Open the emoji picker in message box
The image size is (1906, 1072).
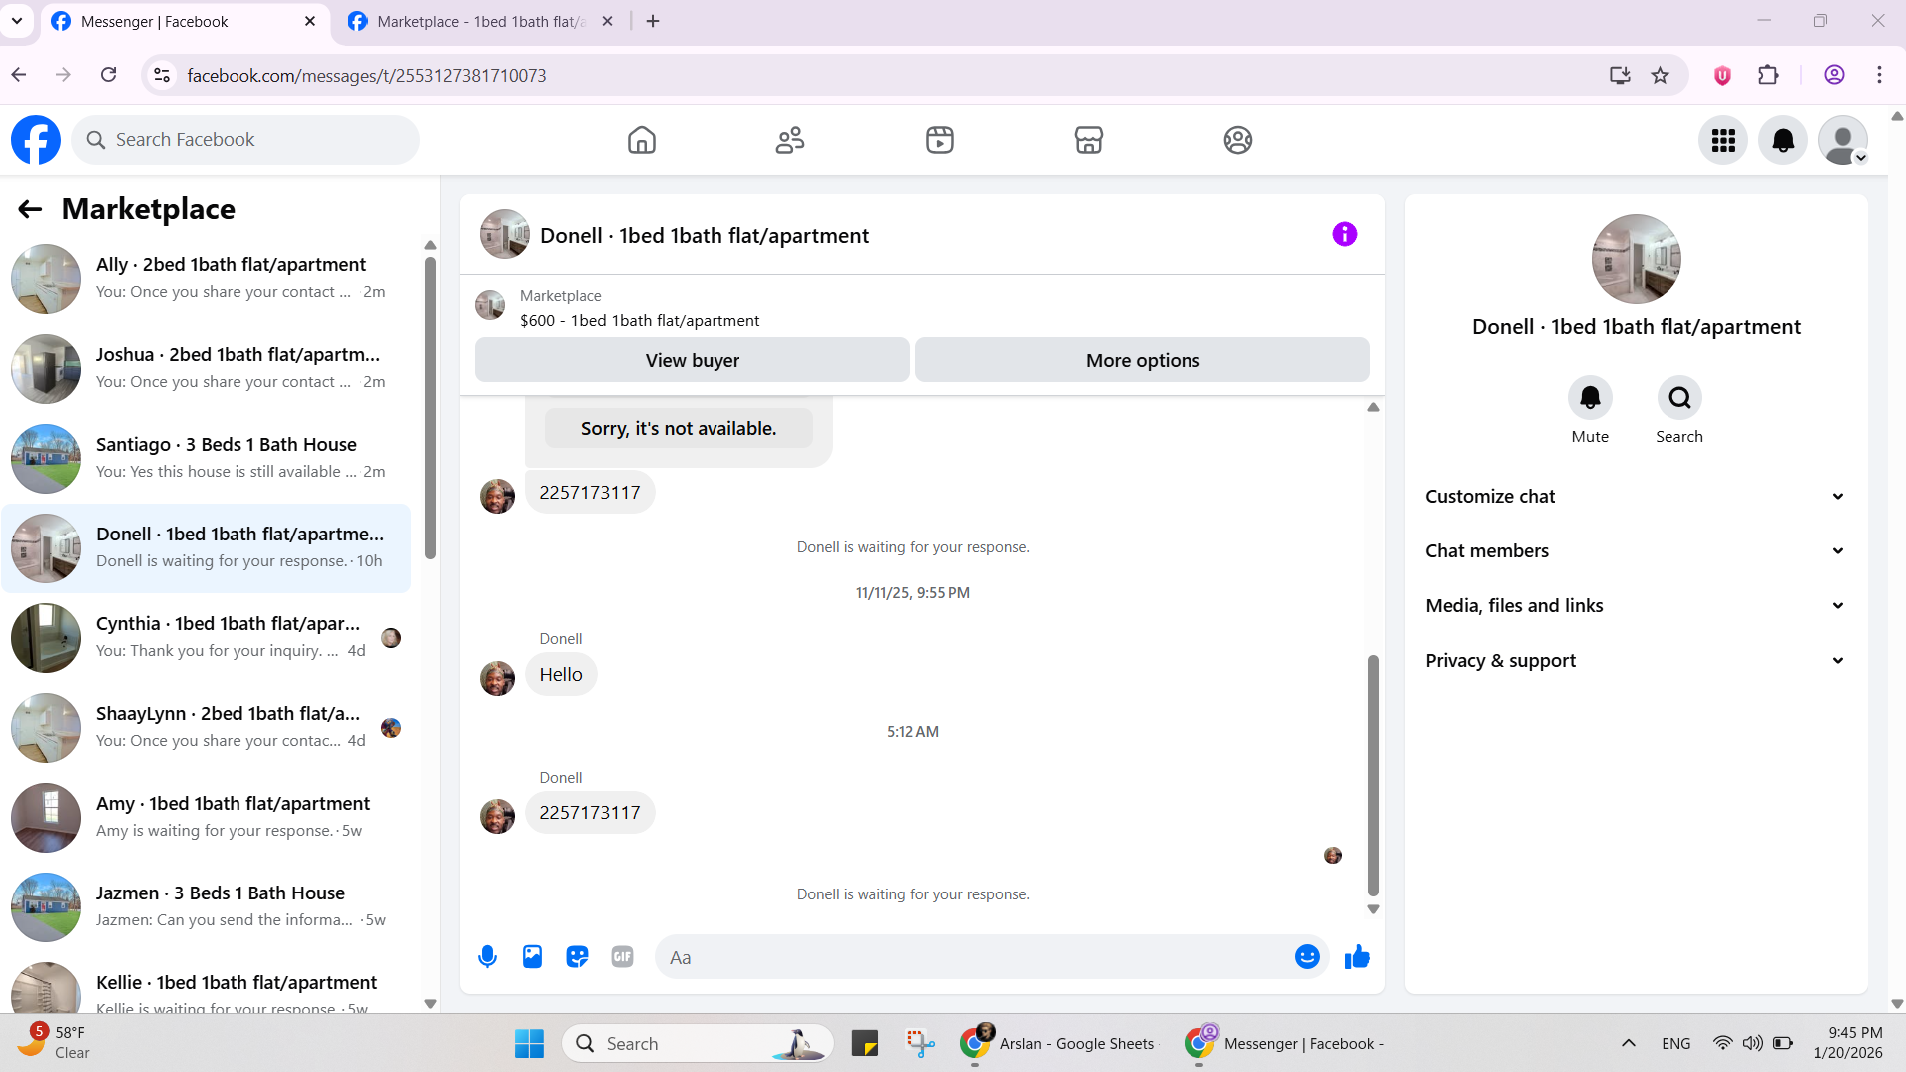point(1307,957)
